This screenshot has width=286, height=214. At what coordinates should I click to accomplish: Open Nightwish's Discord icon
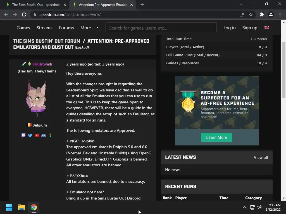[x=44, y=135]
